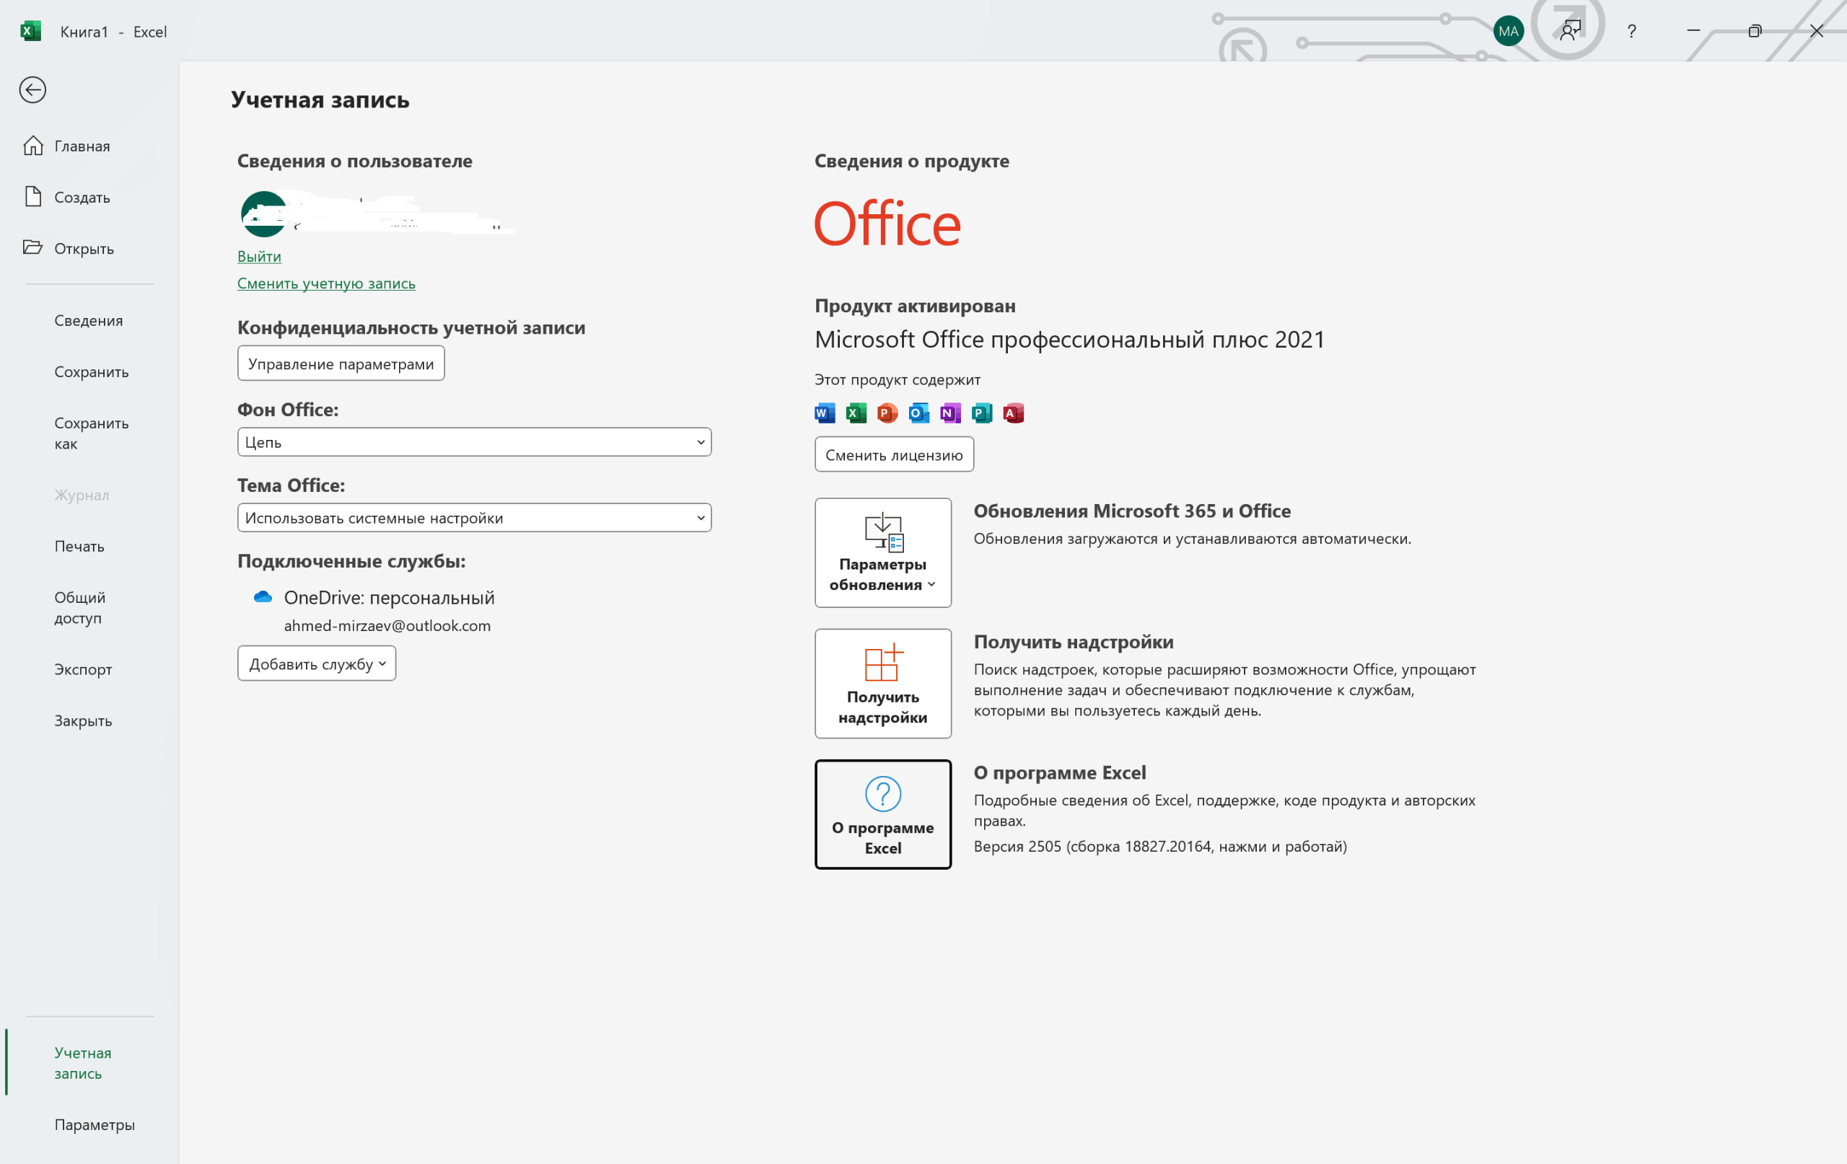
Task: Open Печать in the sidebar
Action: point(79,546)
